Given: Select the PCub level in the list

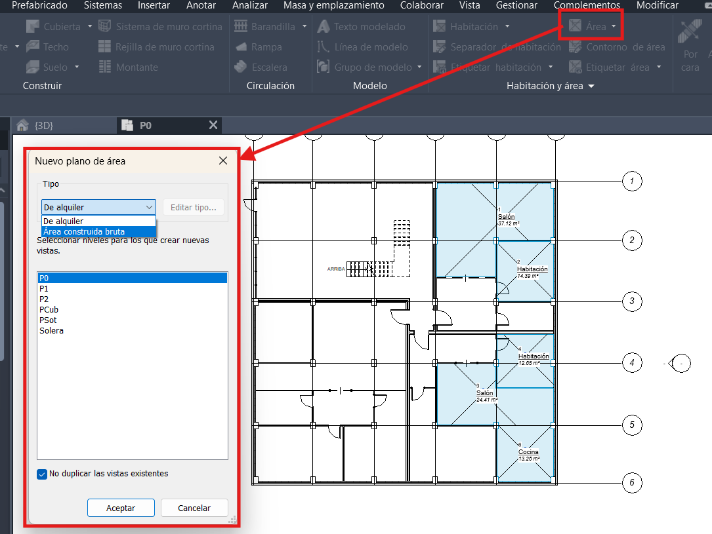Looking at the screenshot, I should point(49,309).
